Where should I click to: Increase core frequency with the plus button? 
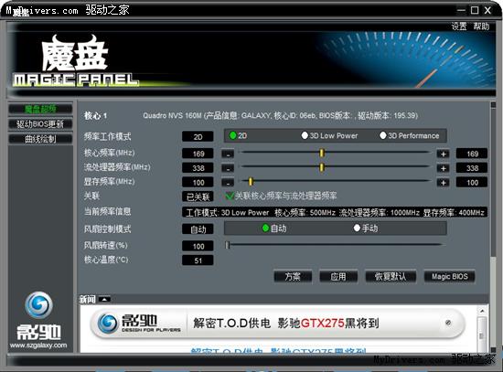coord(444,154)
